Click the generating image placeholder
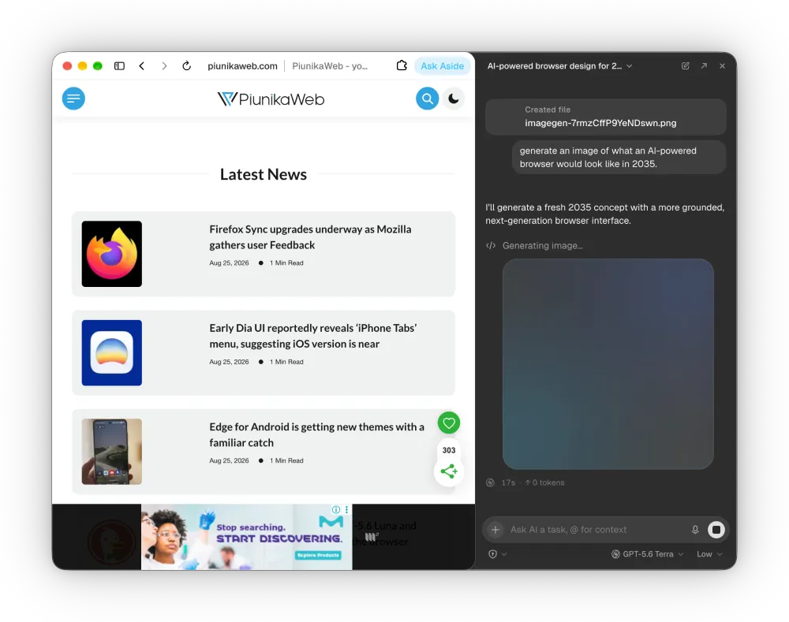The width and height of the screenshot is (789, 622). tap(608, 364)
